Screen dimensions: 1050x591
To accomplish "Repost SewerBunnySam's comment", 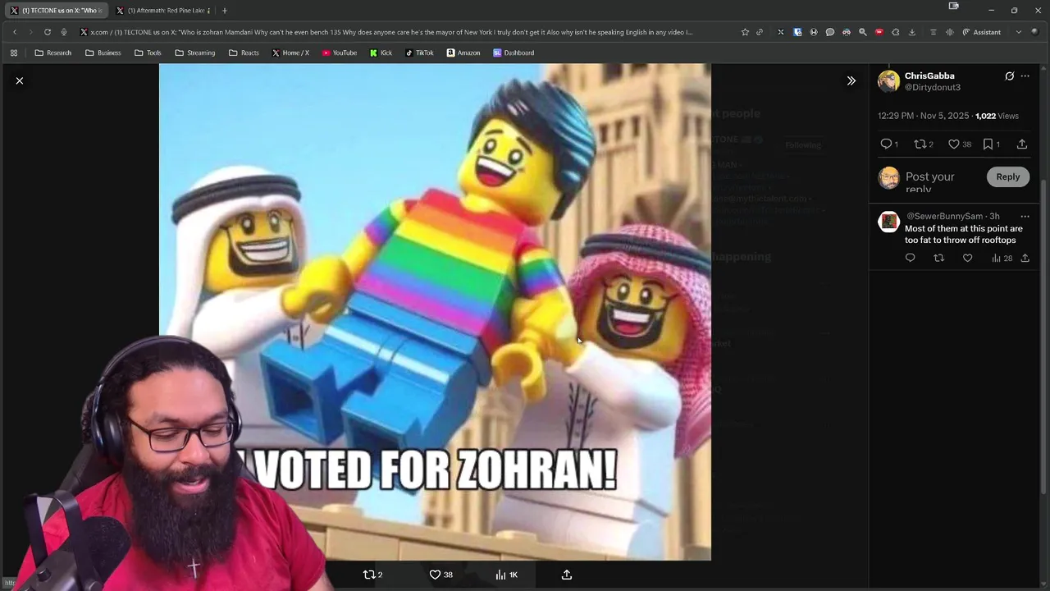I will pos(938,258).
